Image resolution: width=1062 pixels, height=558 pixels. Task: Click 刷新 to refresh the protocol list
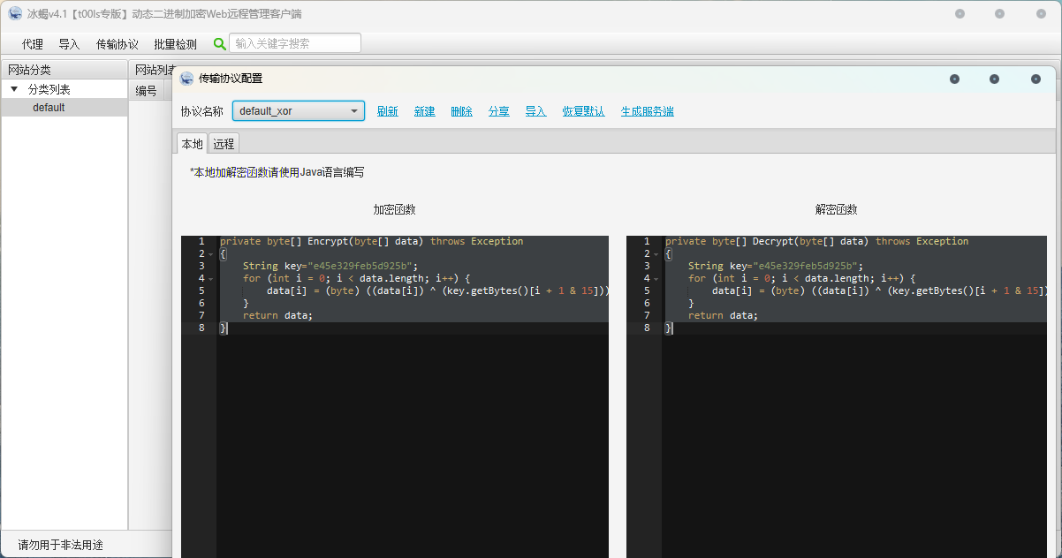coord(387,110)
